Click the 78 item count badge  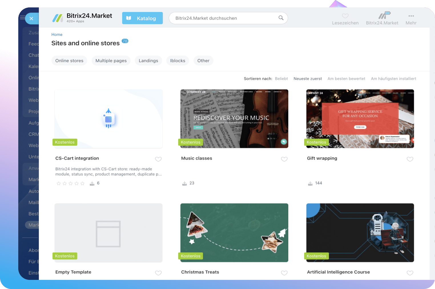(125, 41)
